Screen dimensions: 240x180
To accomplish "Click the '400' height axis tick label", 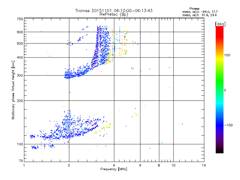I will pos(20,57).
